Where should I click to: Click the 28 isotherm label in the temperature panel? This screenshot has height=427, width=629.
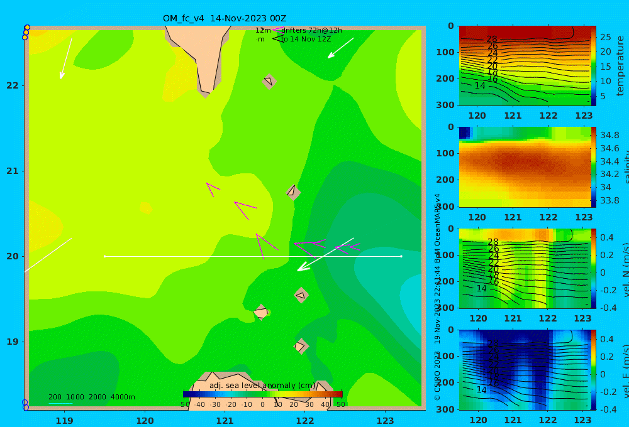492,39
